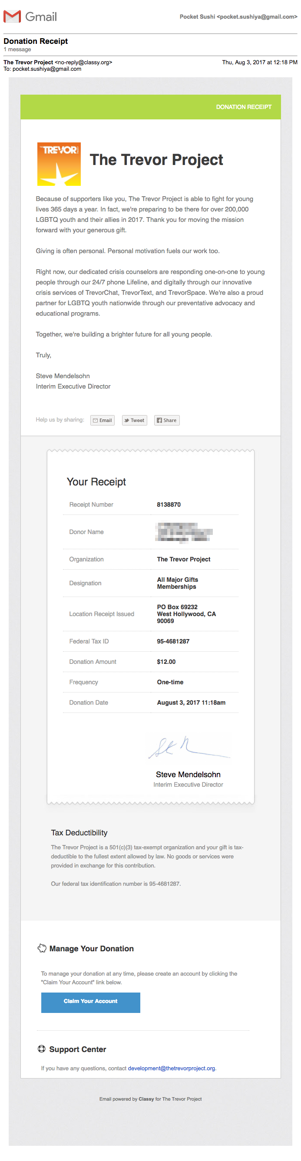This screenshot has height=1161, width=301.
Task: Click the Donation Receipt subject line
Action: (36, 41)
